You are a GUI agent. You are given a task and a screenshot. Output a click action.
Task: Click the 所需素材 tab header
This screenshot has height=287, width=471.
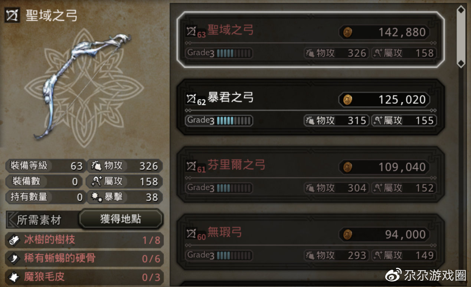tap(39, 220)
